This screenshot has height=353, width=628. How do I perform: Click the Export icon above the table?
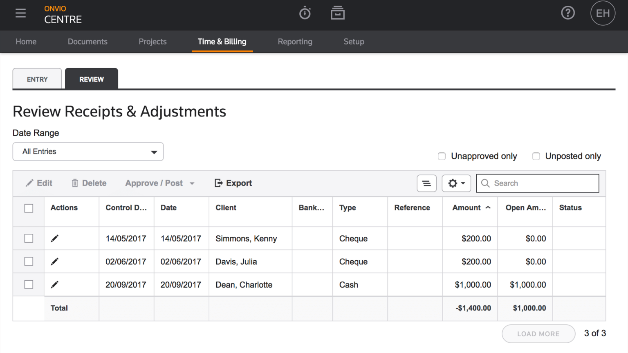218,183
